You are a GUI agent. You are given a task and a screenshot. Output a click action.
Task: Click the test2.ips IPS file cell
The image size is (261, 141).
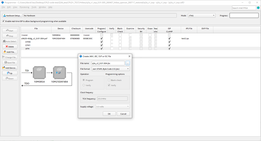tap(185, 38)
